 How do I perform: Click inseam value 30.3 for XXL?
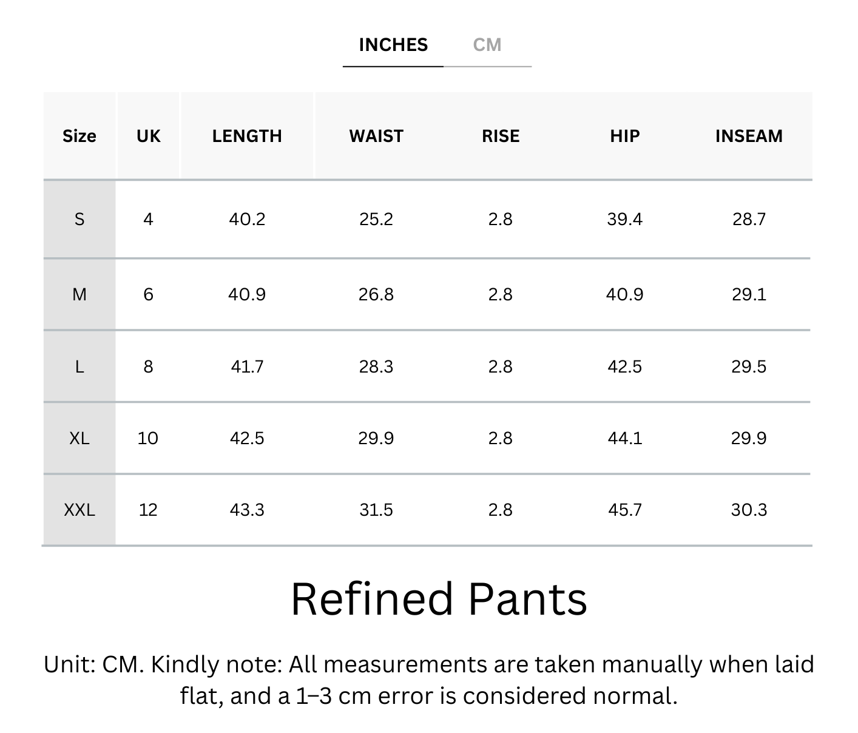pyautogui.click(x=749, y=510)
